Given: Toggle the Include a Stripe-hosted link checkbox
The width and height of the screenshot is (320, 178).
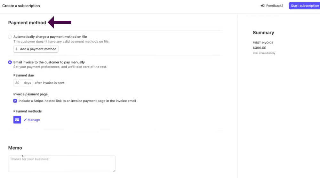Looking at the screenshot, I should (15, 101).
